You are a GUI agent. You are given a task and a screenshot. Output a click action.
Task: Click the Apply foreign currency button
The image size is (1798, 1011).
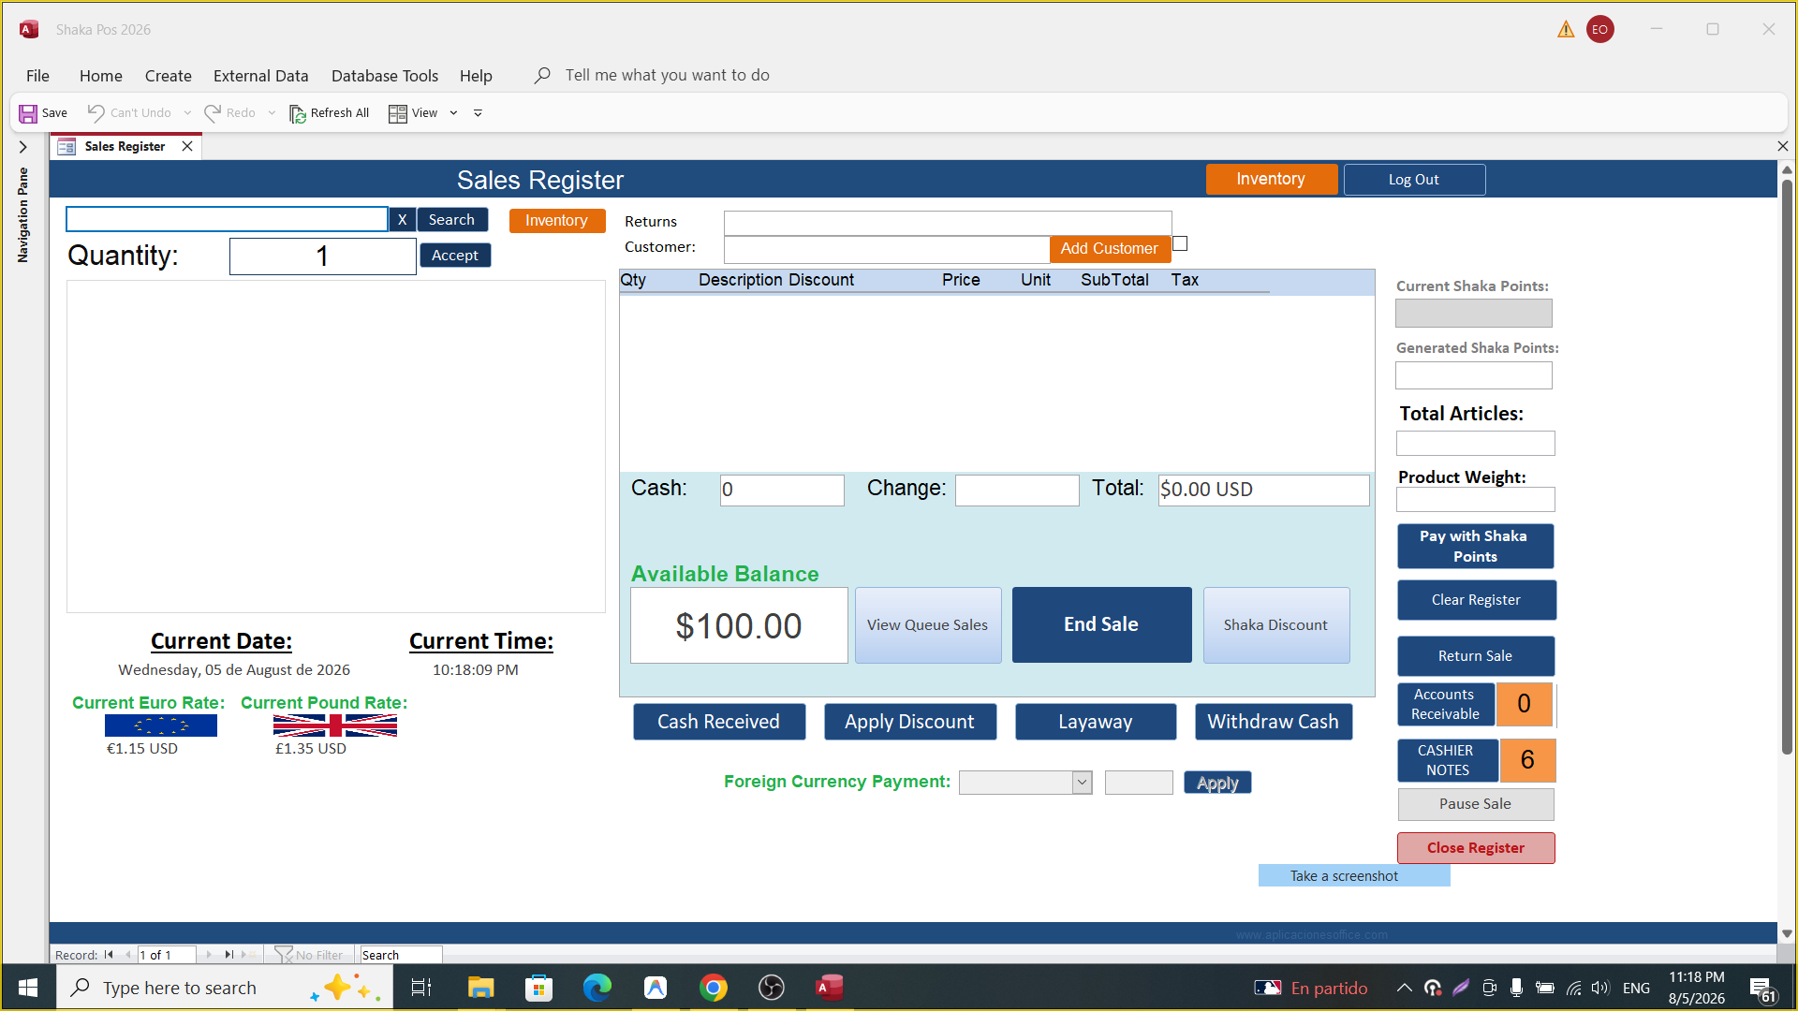click(1217, 783)
